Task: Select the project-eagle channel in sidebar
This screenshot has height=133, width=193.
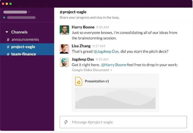Action: [23, 47]
